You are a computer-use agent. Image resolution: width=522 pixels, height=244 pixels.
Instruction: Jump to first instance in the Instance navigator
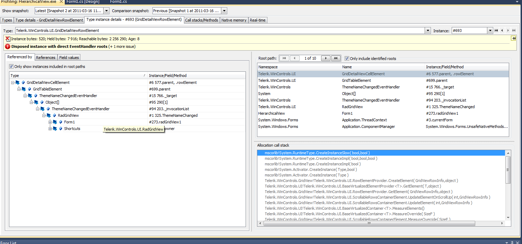click(496, 31)
